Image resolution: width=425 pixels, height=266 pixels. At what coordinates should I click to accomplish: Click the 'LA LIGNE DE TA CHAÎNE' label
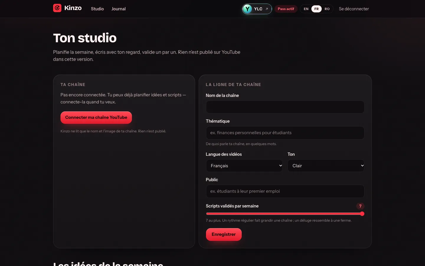pos(233,85)
